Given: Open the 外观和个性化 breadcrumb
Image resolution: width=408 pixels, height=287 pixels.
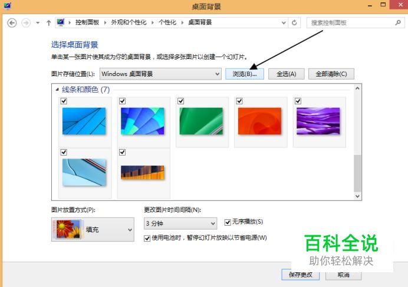Looking at the screenshot, I should click(x=129, y=22).
